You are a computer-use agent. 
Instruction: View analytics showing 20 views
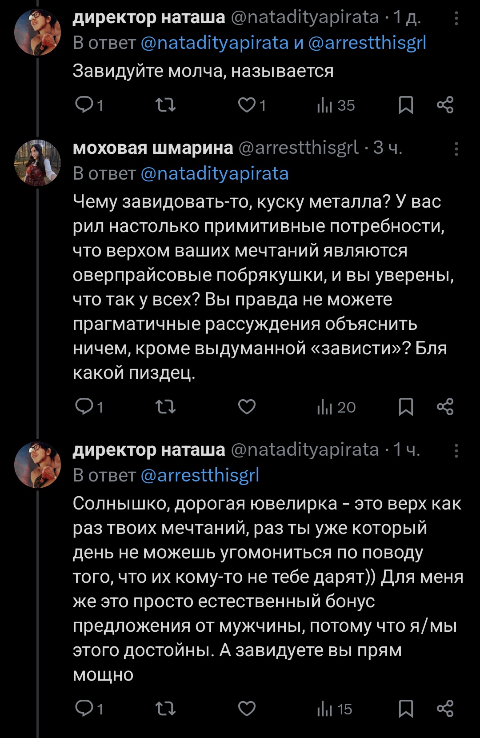tap(336, 407)
